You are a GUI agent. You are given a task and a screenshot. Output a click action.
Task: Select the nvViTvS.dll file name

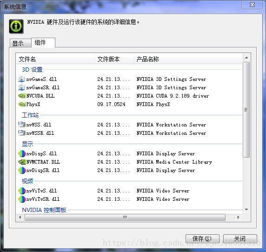[41, 191]
